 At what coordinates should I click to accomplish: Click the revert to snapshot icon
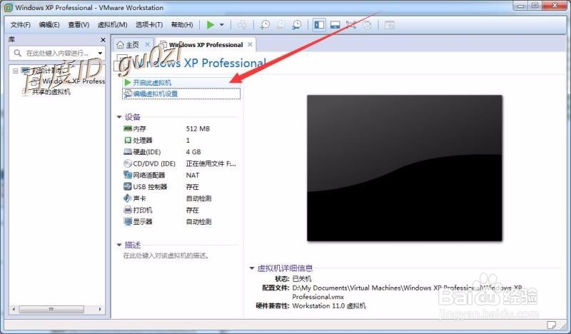[x=281, y=25]
